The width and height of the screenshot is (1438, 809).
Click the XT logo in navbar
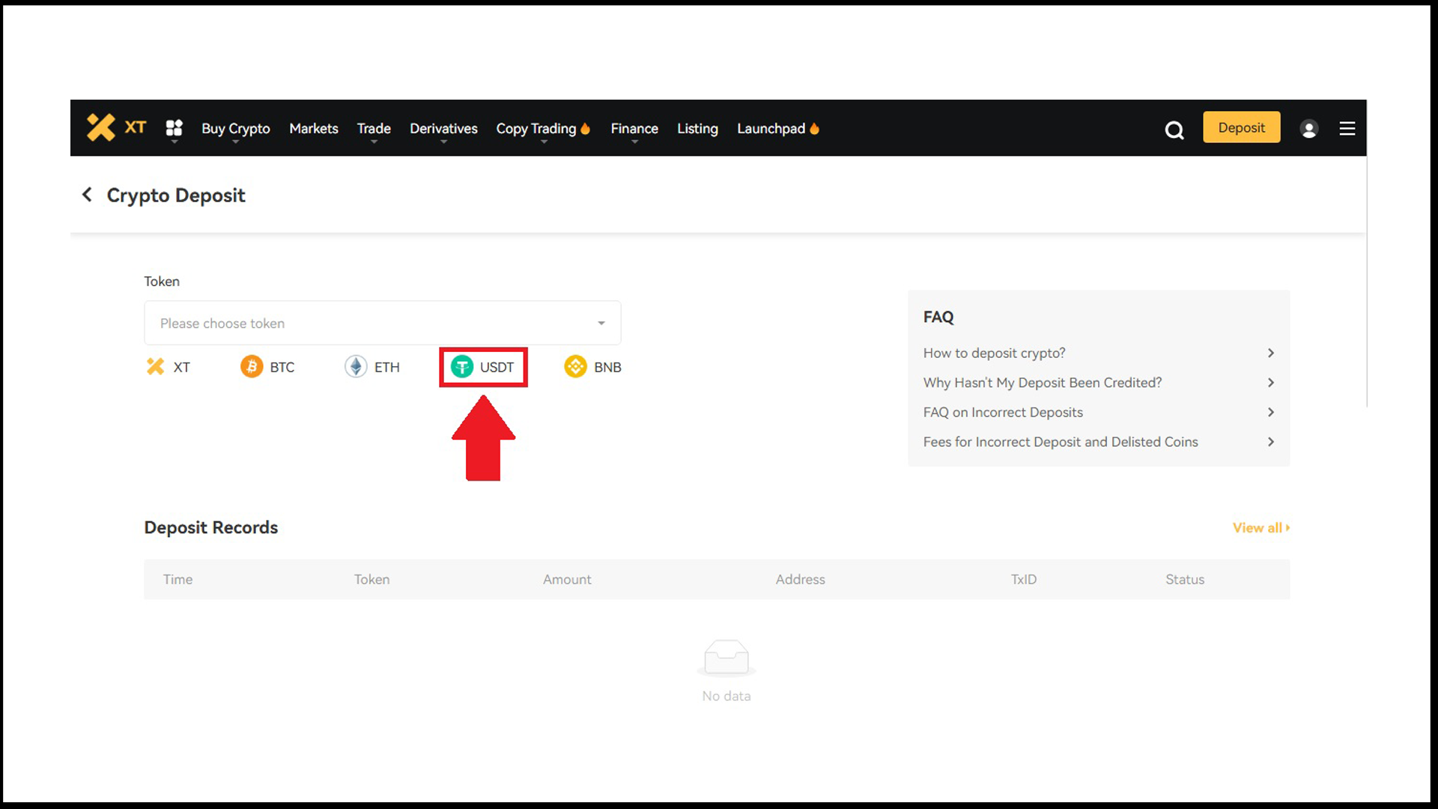pos(116,128)
